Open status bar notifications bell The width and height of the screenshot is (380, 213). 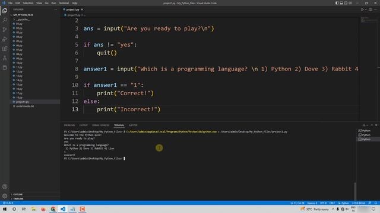376,203
